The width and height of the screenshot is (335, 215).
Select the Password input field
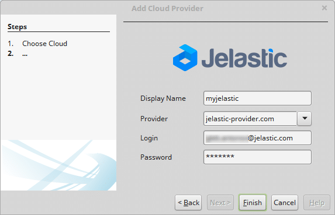257,157
